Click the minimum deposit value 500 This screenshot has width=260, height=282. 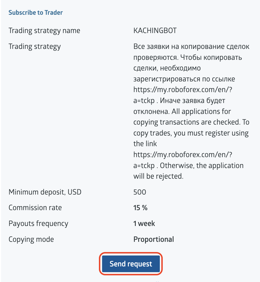click(140, 192)
